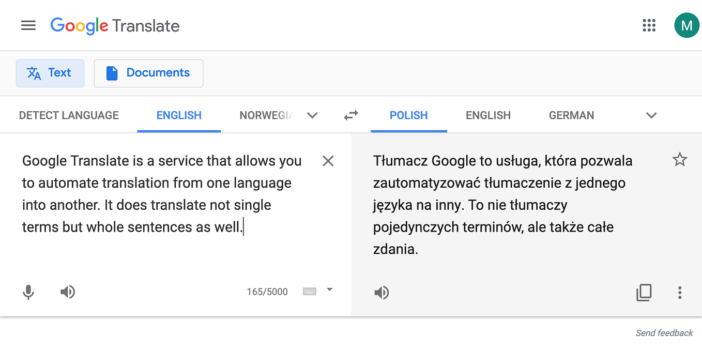Open more options for translation
Viewport: 702px width, 351px height.
click(680, 293)
